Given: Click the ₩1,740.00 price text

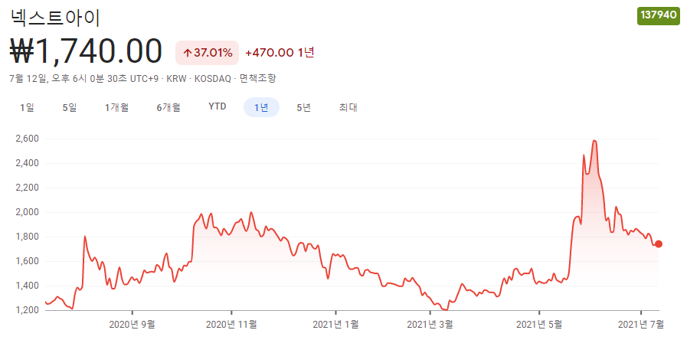Looking at the screenshot, I should (86, 52).
